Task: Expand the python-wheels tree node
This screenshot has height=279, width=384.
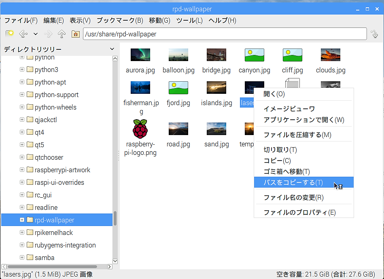Action: click(x=22, y=107)
